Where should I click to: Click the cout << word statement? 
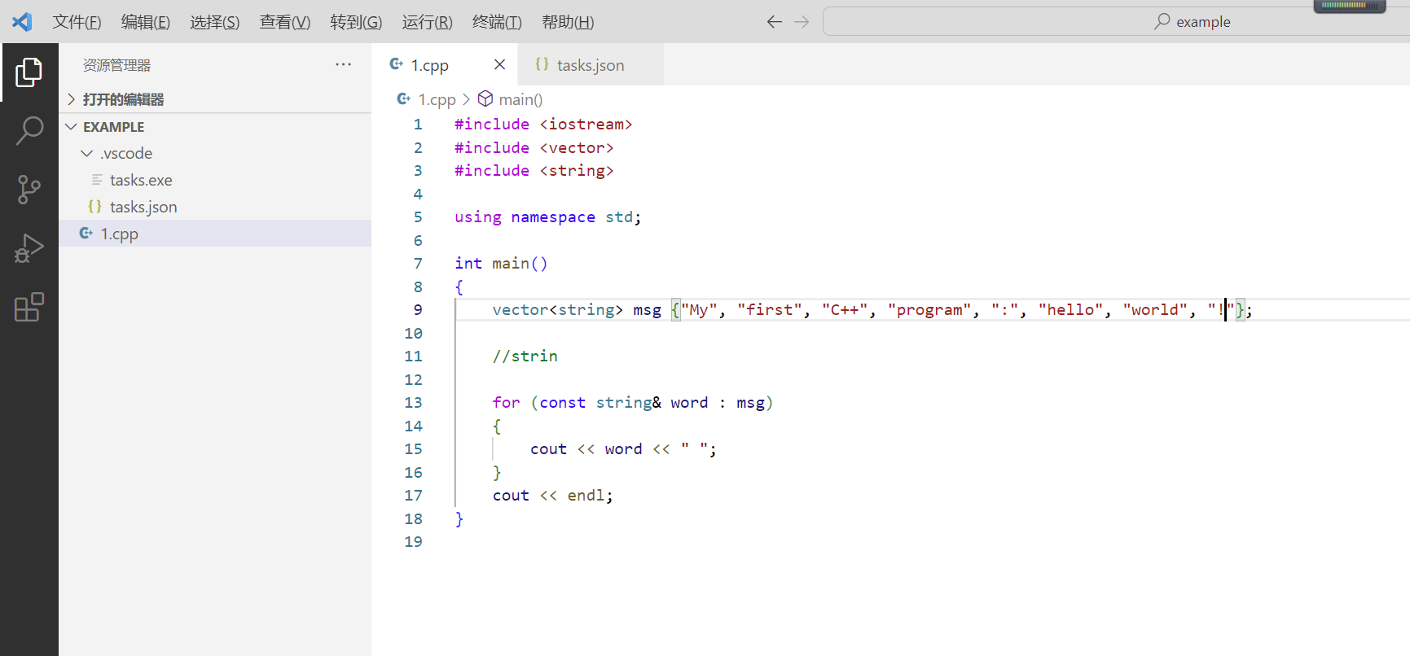(623, 449)
